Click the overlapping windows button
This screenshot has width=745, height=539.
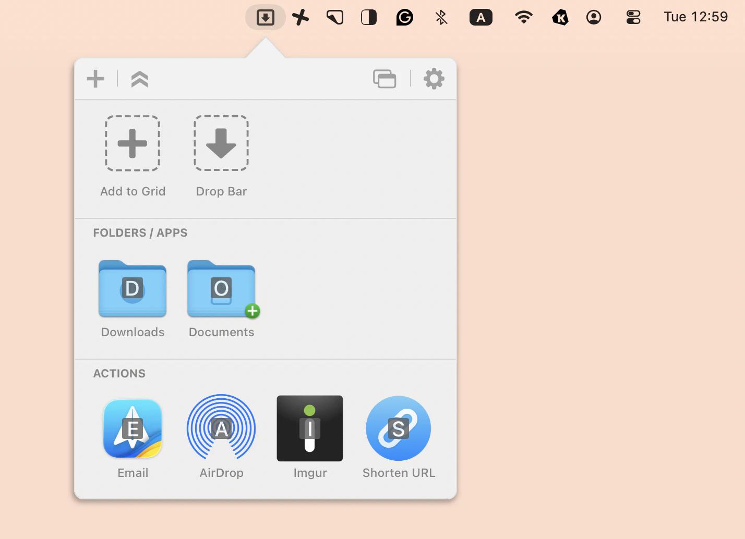click(x=384, y=79)
